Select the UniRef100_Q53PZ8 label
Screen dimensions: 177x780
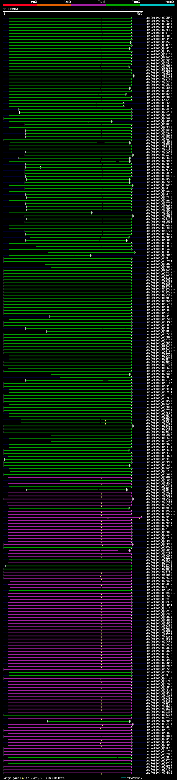[159, 51]
